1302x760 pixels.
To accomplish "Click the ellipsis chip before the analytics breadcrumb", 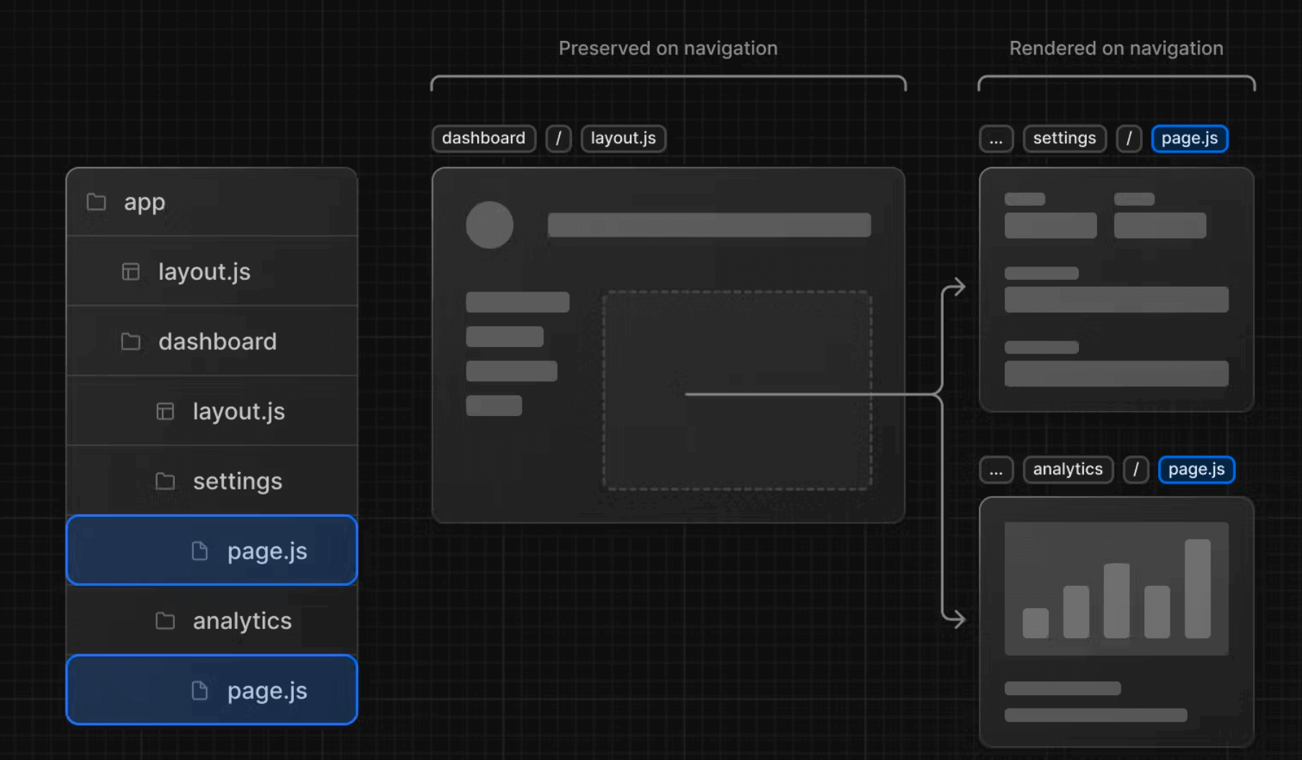I will coord(996,469).
